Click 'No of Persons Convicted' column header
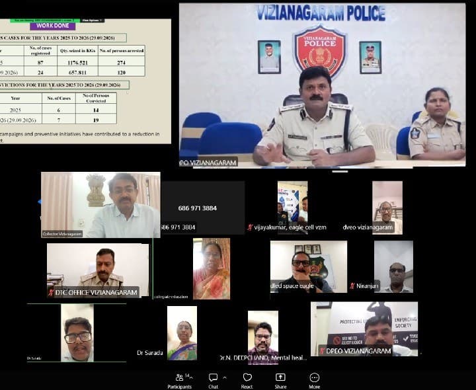 pos(96,98)
